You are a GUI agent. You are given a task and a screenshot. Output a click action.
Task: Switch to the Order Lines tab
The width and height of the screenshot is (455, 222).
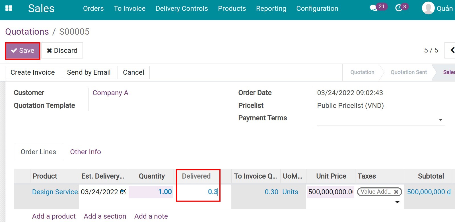[x=38, y=152]
